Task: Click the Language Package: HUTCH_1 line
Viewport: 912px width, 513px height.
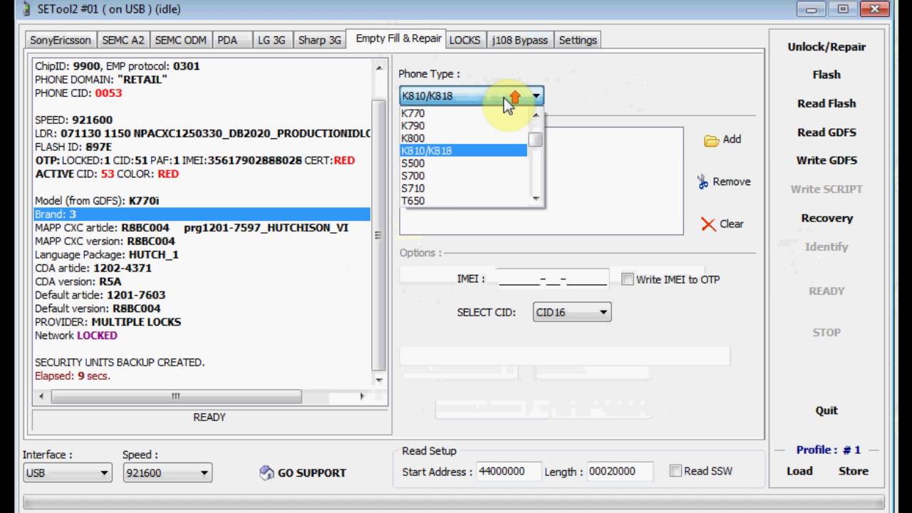Action: coord(107,254)
